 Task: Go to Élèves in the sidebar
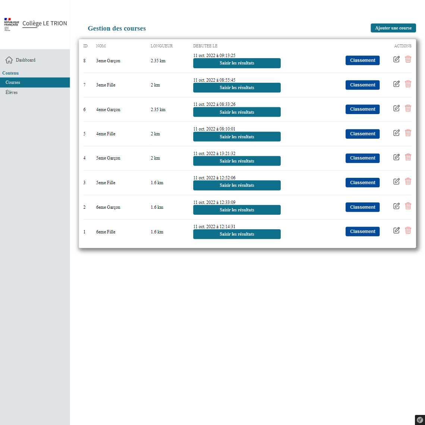tap(12, 92)
